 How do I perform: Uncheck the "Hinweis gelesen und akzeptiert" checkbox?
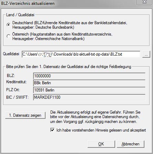(52, 130)
